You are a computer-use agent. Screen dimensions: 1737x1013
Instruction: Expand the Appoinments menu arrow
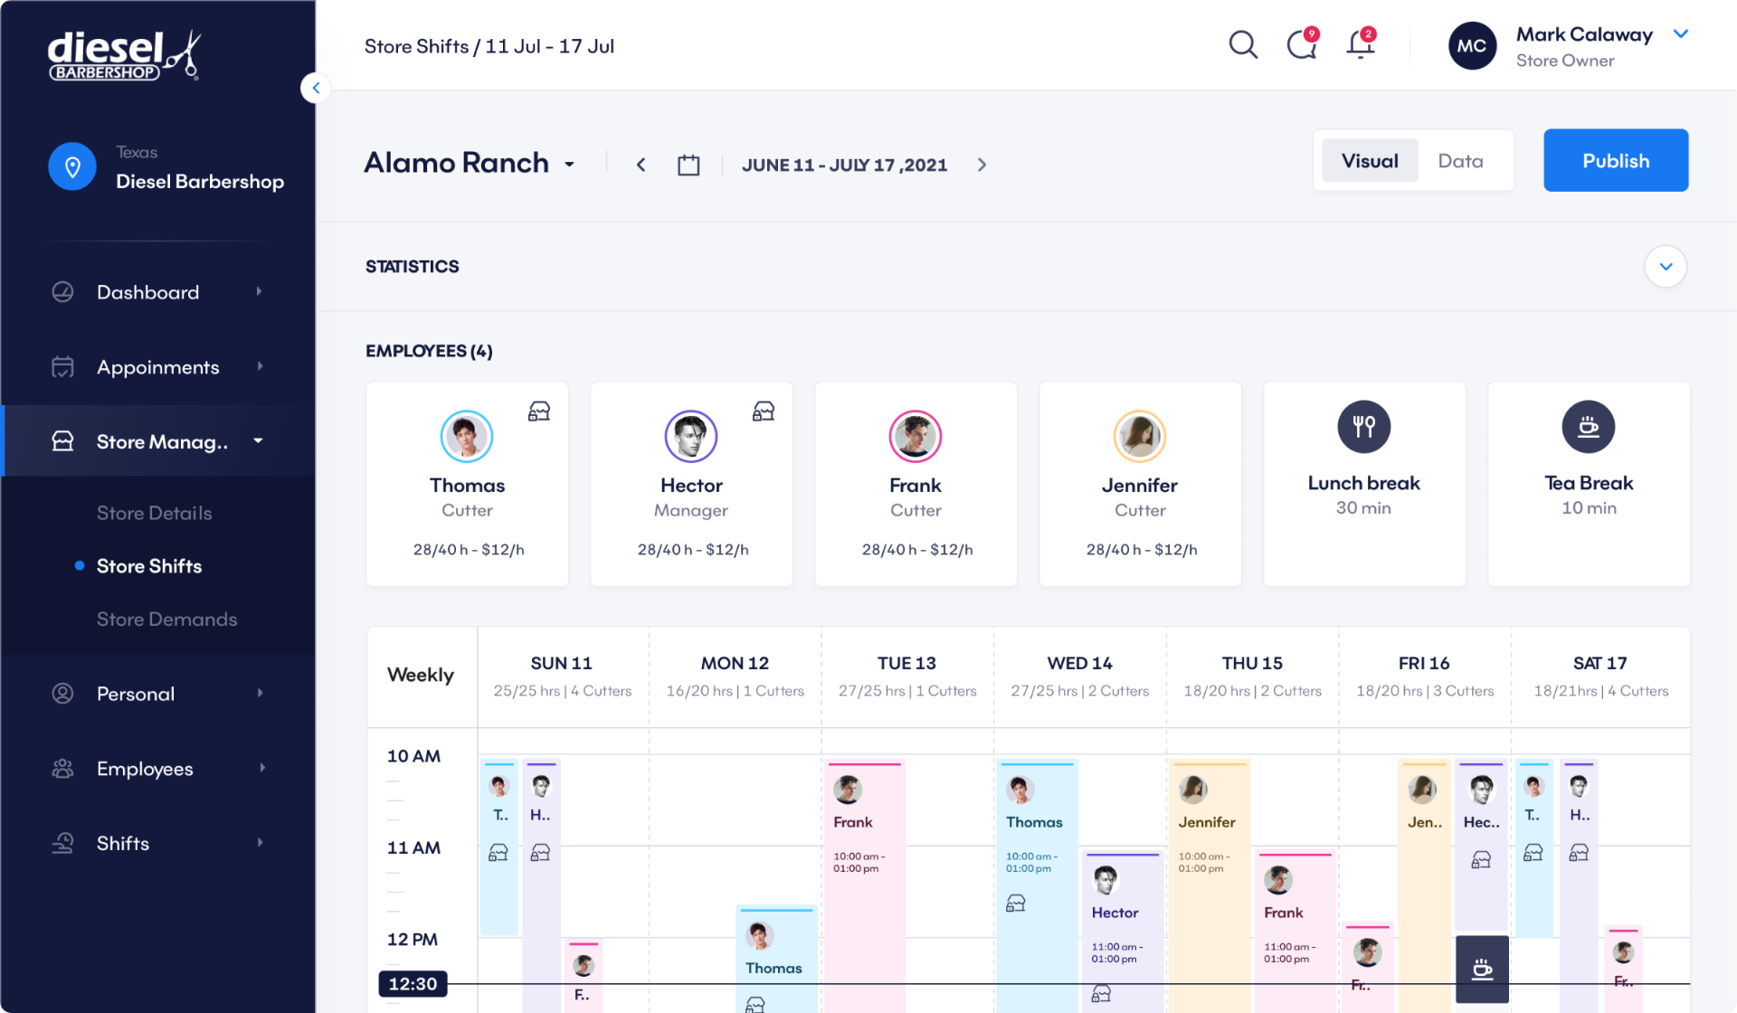260,366
